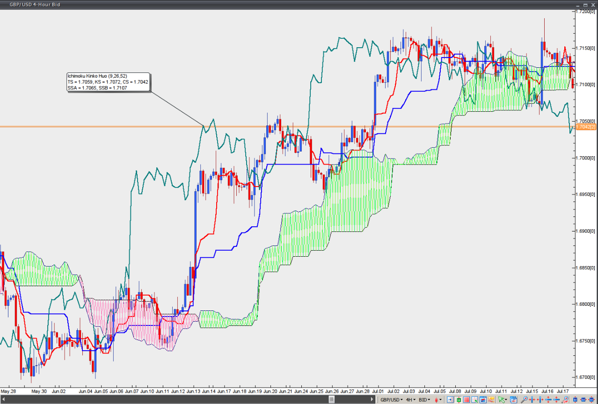Toggle the red grid display icon

tap(467, 399)
